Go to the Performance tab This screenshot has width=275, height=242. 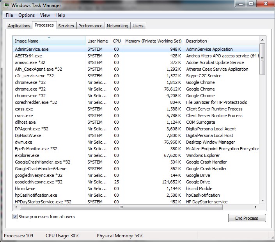(90, 26)
